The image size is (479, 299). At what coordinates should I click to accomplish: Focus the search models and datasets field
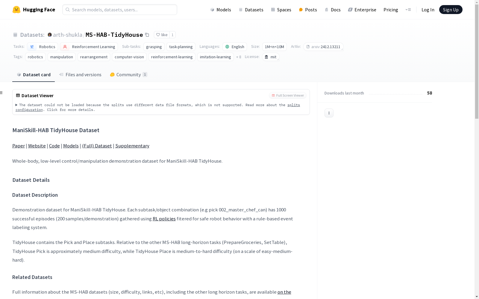pos(120,10)
